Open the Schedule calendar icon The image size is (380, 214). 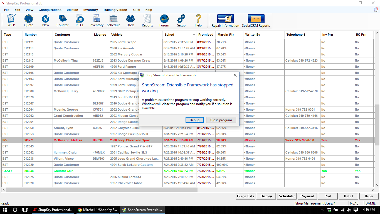click(113, 21)
